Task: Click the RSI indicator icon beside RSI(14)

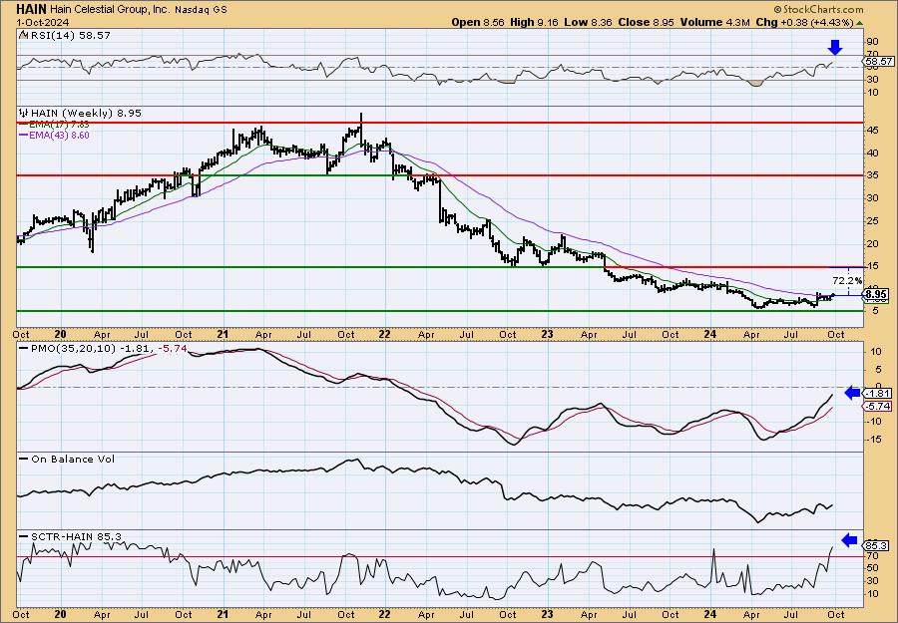Action: point(22,36)
